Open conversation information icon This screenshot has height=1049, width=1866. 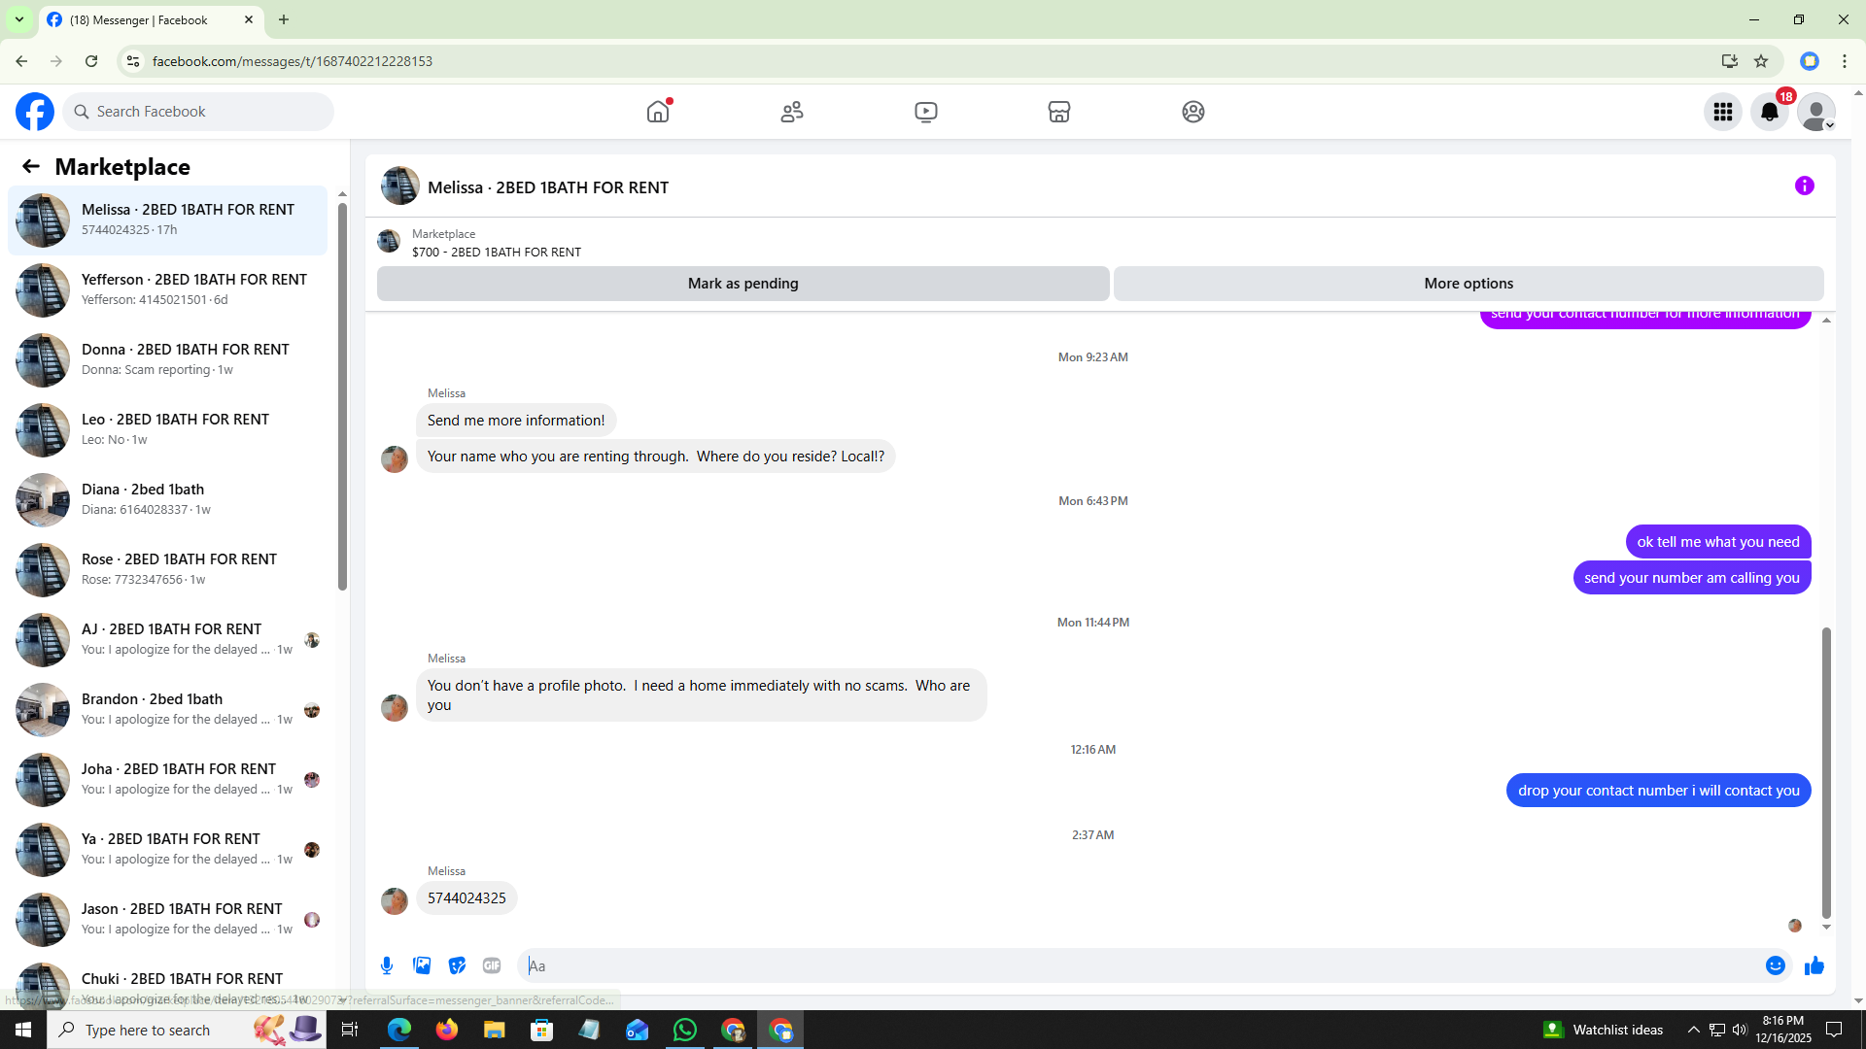click(x=1805, y=186)
